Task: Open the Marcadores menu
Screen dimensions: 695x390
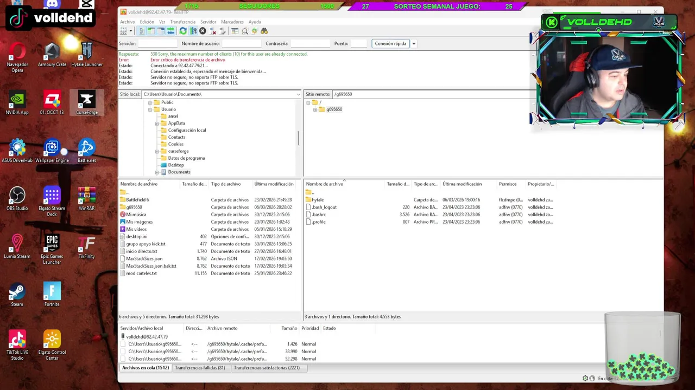Action: tap(232, 22)
